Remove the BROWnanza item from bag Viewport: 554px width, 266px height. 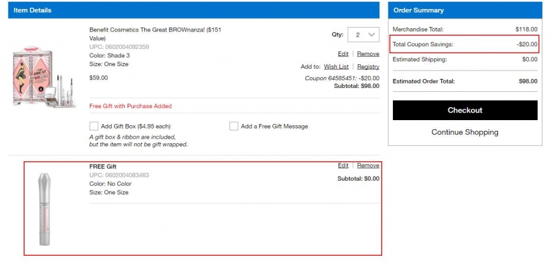pyautogui.click(x=368, y=54)
